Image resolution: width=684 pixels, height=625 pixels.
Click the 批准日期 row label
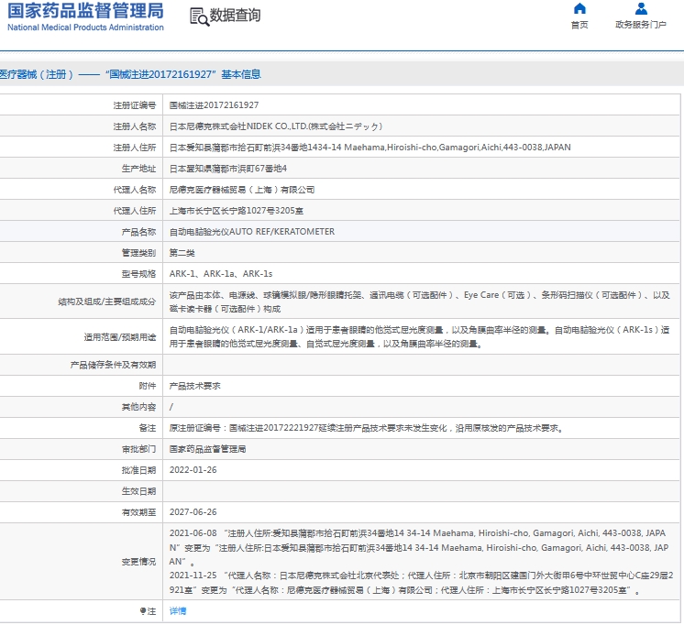point(138,470)
